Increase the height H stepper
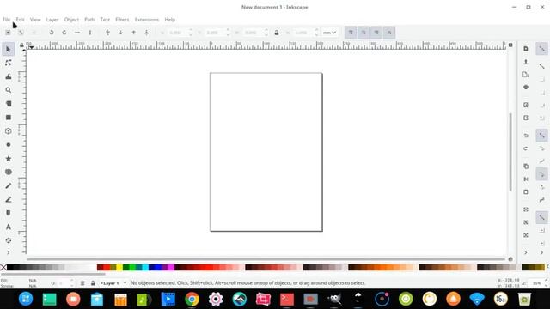This screenshot has width=550, height=309. 316,30
